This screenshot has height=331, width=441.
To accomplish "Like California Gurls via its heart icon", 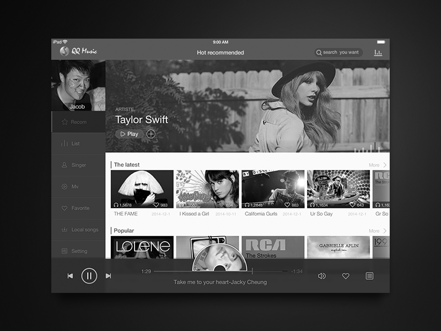I will click(x=287, y=205).
